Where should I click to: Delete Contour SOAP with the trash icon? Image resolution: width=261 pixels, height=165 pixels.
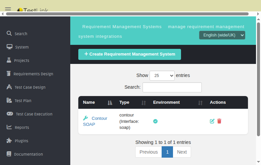coord(219,121)
